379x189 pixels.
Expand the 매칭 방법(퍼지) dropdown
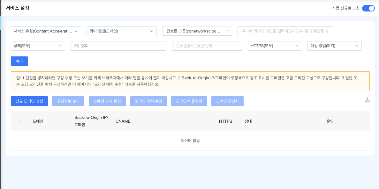coord(334,46)
